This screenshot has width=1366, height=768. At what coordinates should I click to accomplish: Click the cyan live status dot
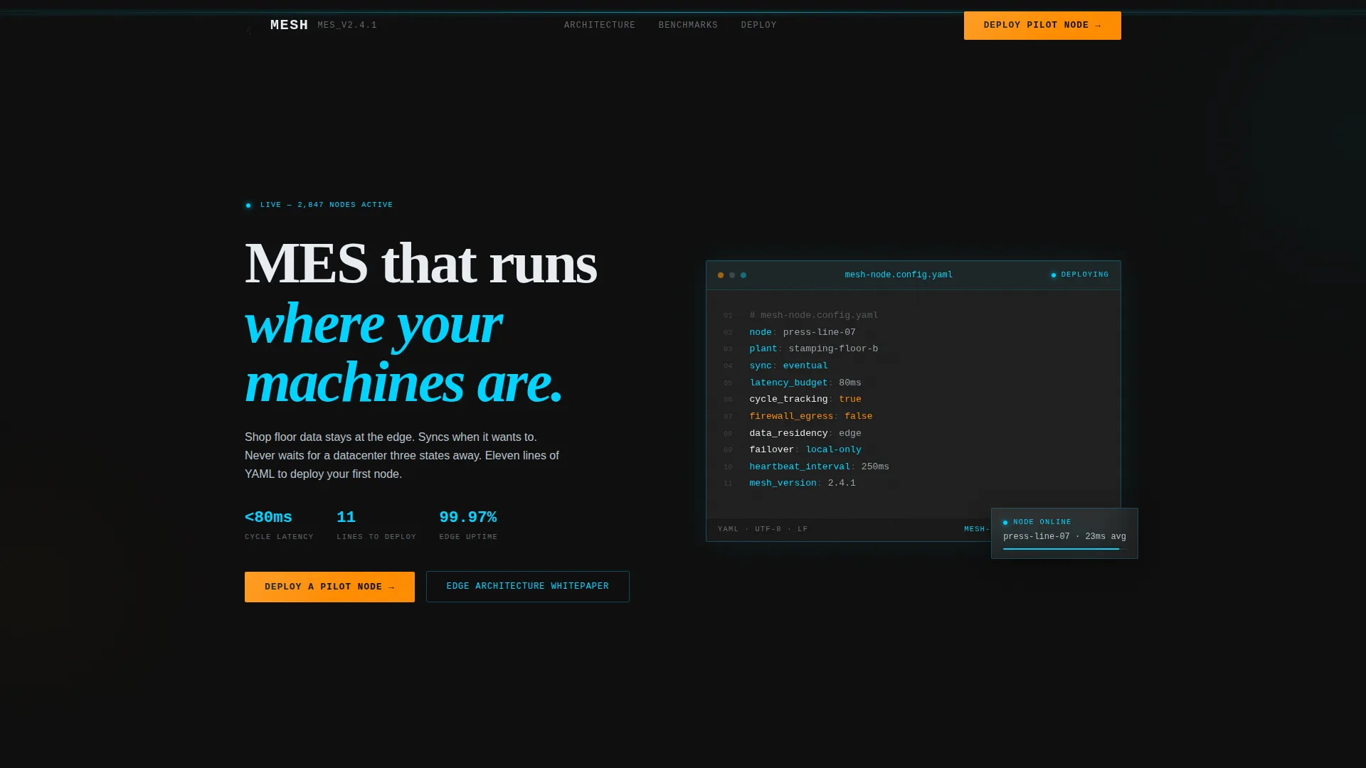(248, 206)
